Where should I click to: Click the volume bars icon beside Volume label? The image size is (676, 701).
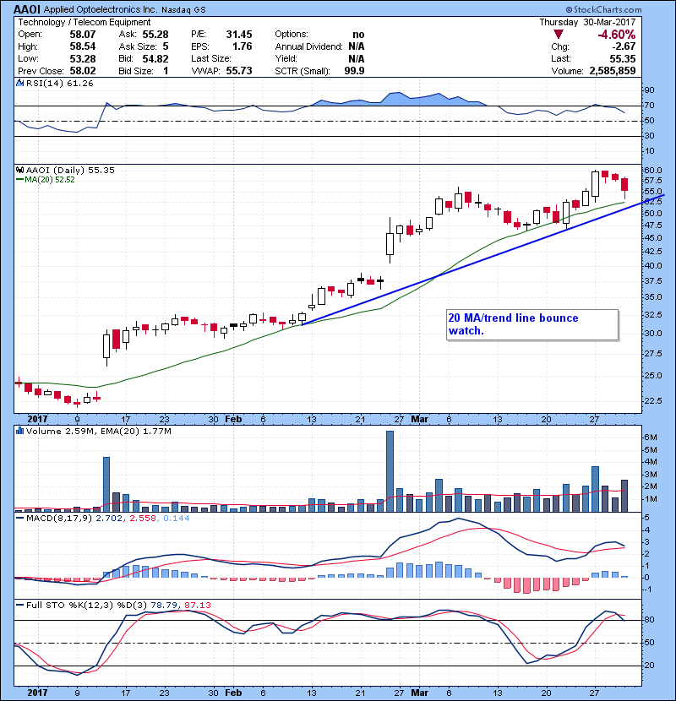[19, 431]
